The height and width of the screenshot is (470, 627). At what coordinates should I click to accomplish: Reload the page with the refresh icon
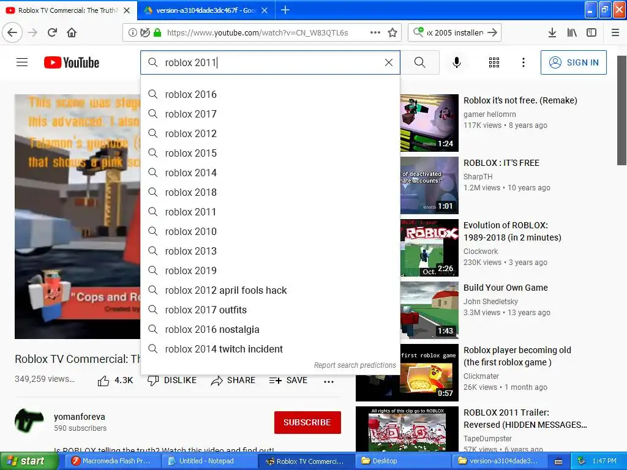[53, 32]
